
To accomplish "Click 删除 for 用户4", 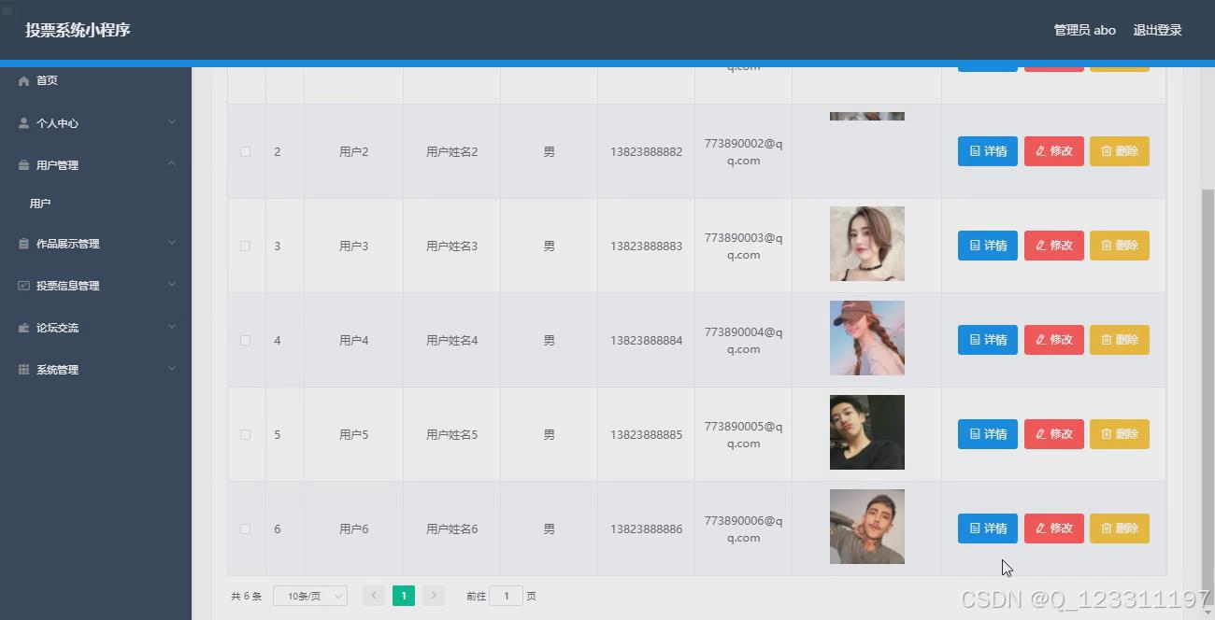I will [x=1120, y=340].
